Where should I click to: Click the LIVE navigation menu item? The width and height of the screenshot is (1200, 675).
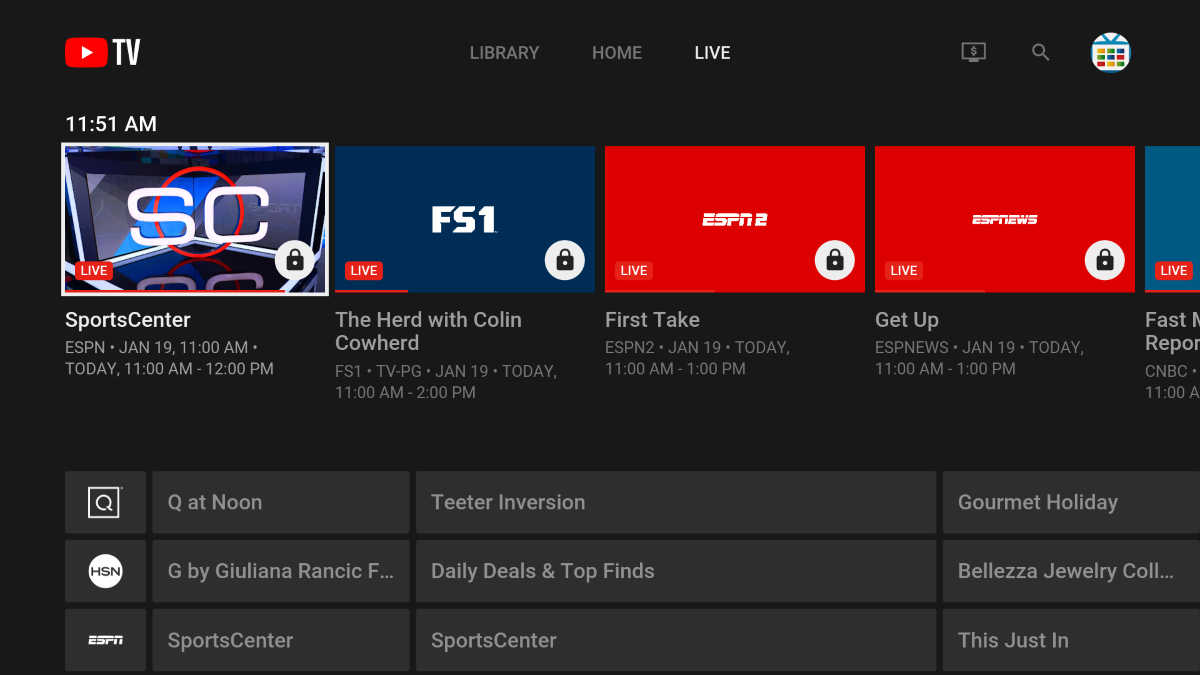(x=712, y=52)
